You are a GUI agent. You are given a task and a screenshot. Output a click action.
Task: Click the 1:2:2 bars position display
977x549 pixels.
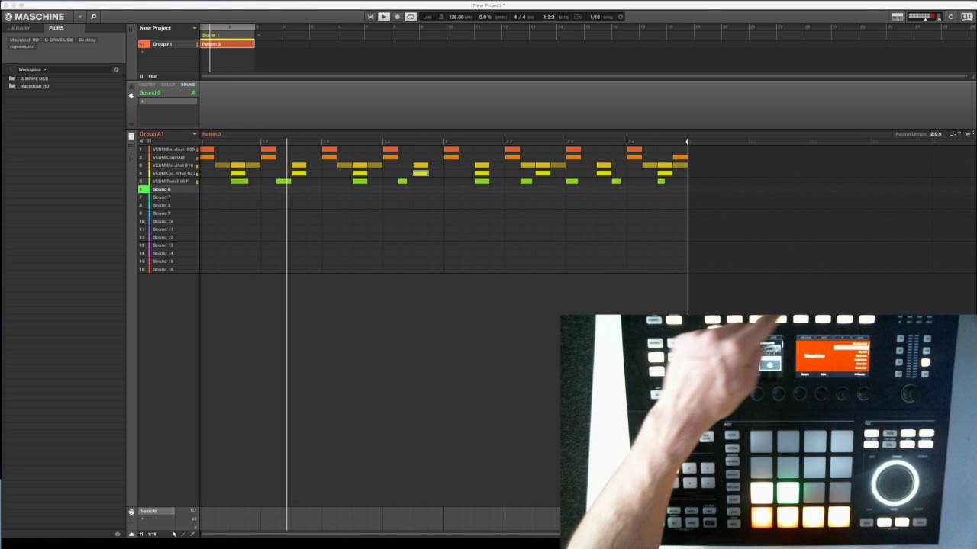(x=548, y=17)
